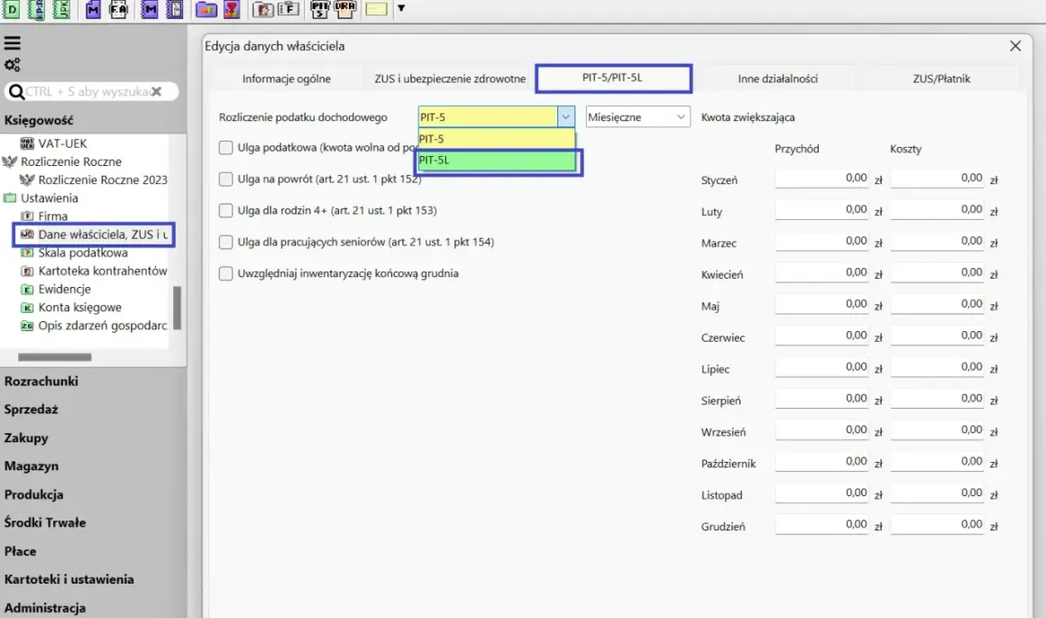The image size is (1046, 618).
Task: Open the Inne działalności tab
Action: (x=777, y=78)
